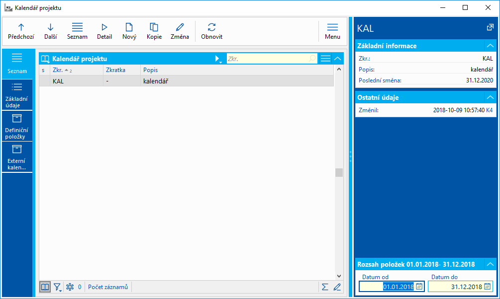The height and width of the screenshot is (299, 500).
Task: Maximize the Kalendář projektu window
Action: point(465,7)
